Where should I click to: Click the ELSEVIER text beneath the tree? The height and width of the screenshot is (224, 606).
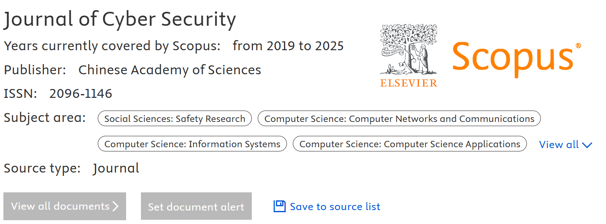(408, 83)
